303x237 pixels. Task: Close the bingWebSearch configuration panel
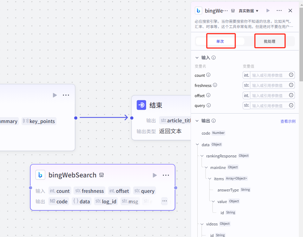290,11
